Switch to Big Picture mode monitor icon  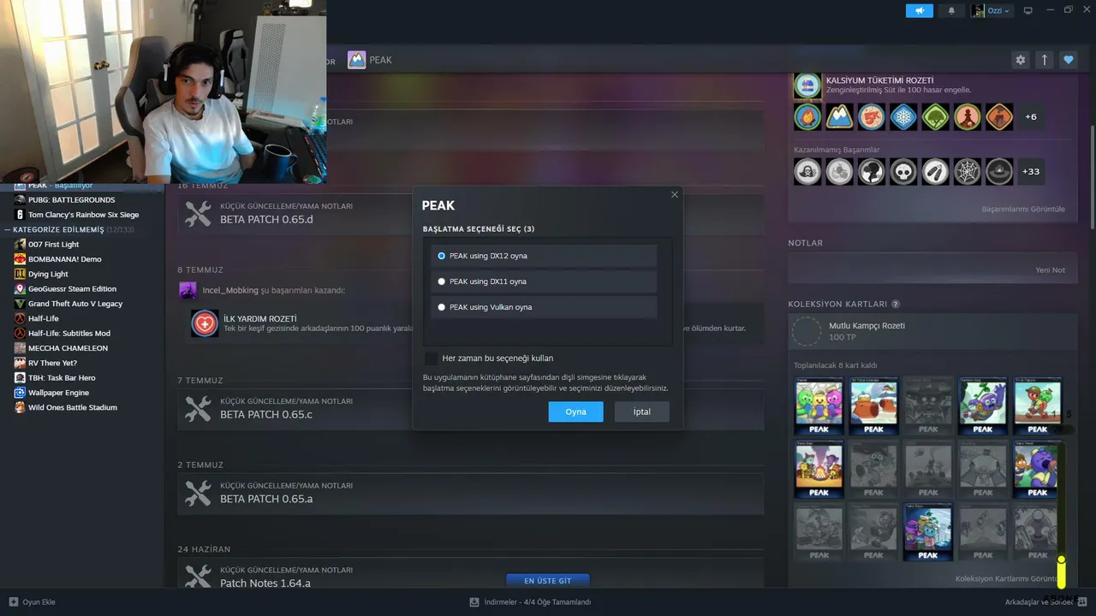click(x=1028, y=10)
